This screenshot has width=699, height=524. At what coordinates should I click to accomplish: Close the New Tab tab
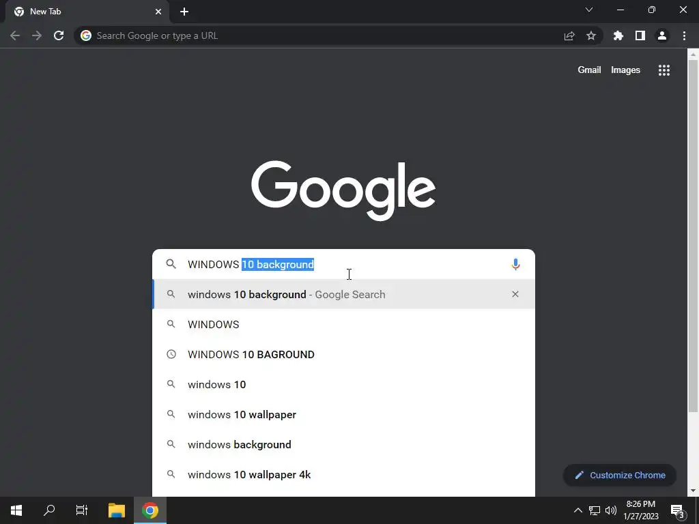click(x=158, y=12)
